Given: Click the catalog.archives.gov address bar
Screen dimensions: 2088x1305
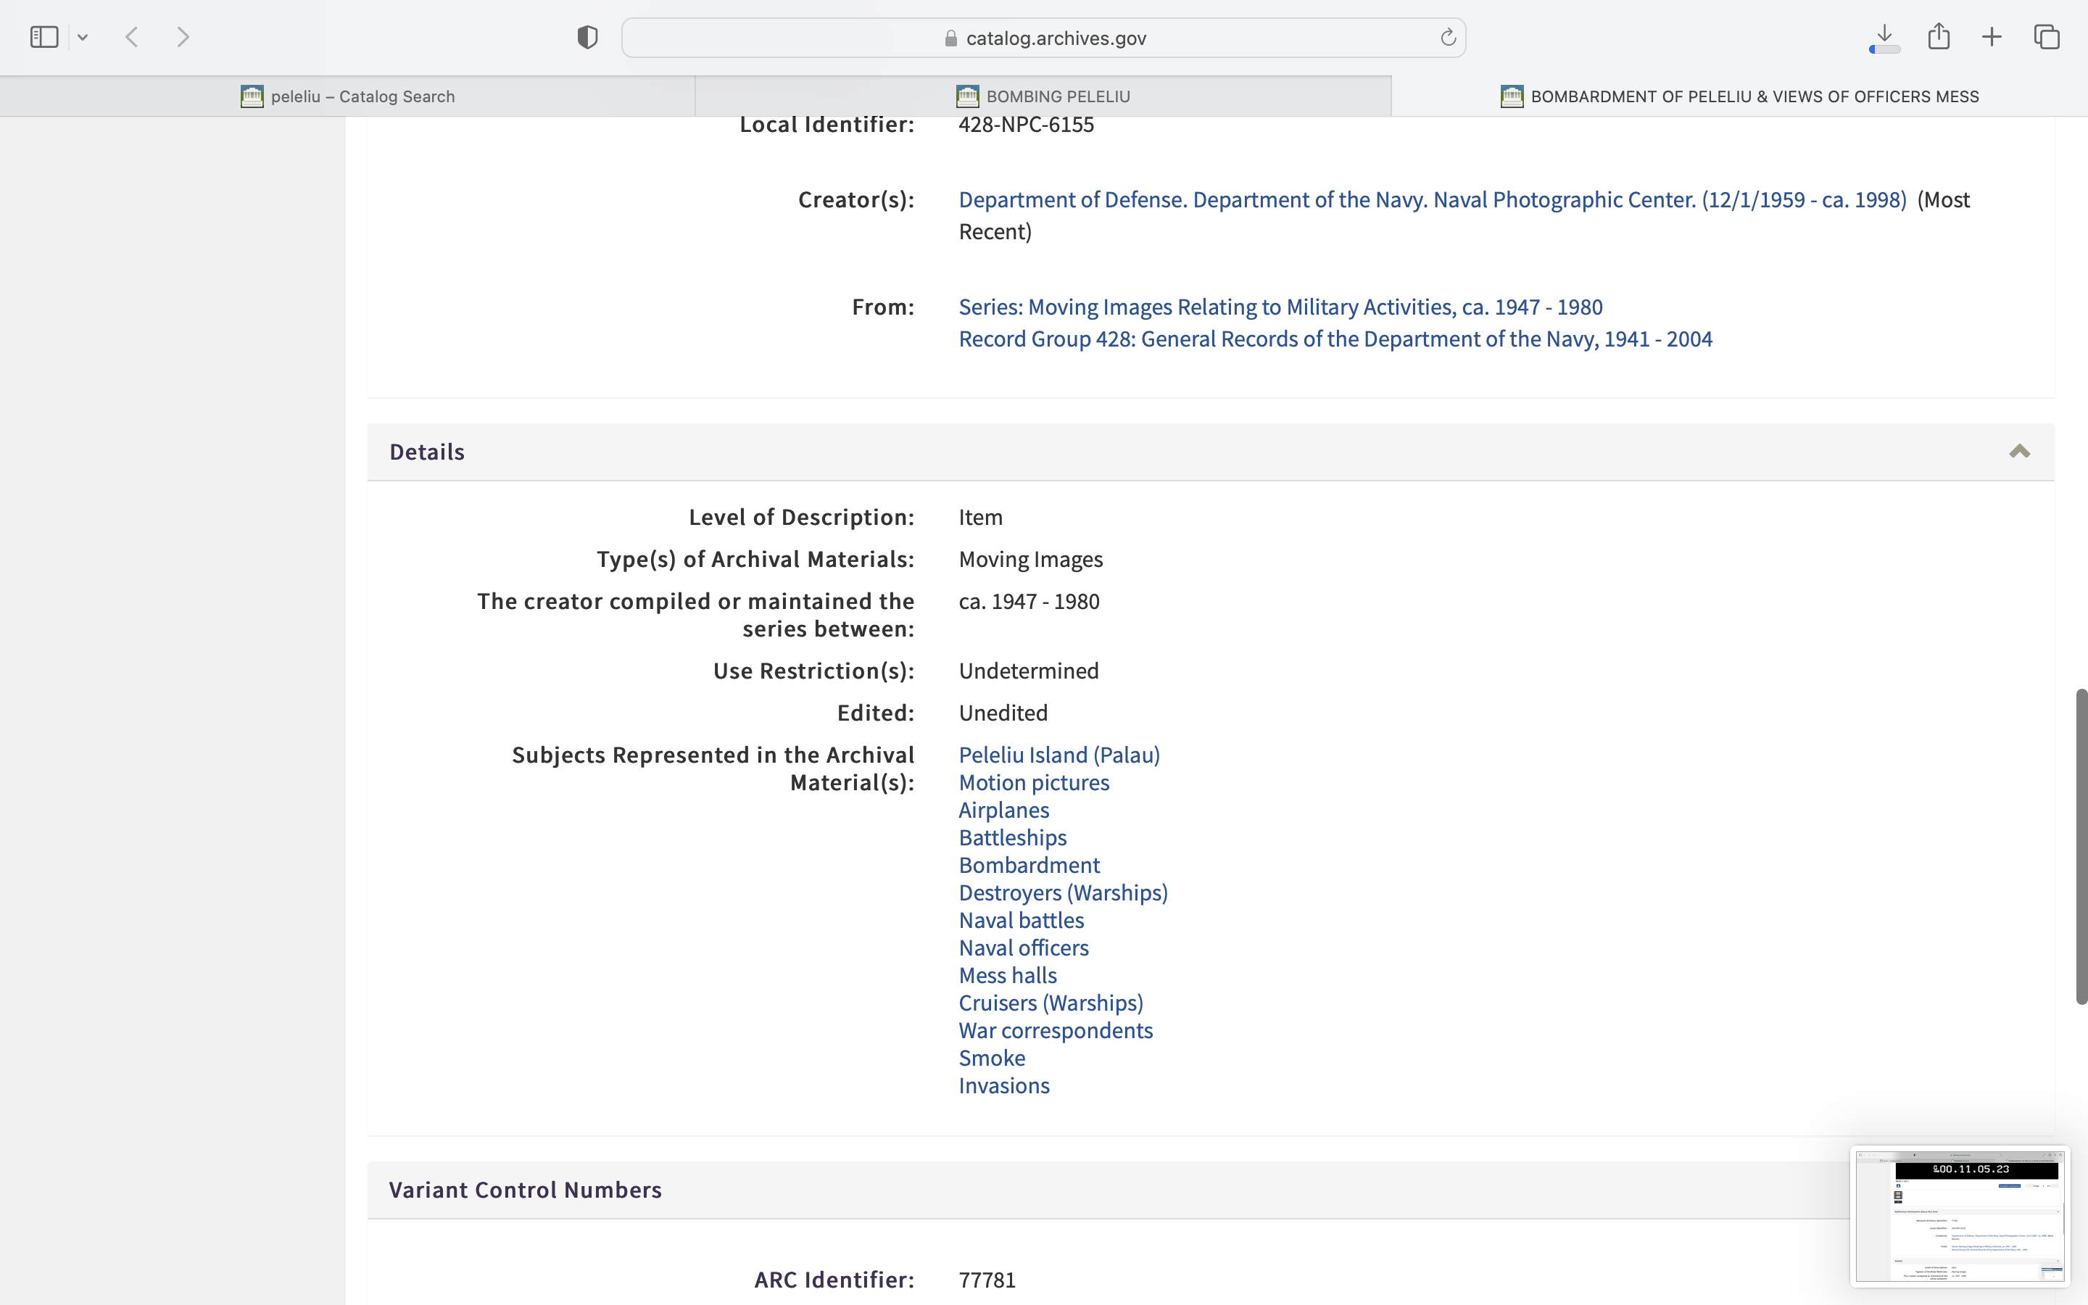Looking at the screenshot, I should 1043,38.
